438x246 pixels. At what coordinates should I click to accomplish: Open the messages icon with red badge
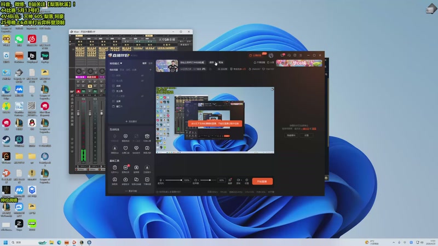pyautogui.click(x=282, y=55)
